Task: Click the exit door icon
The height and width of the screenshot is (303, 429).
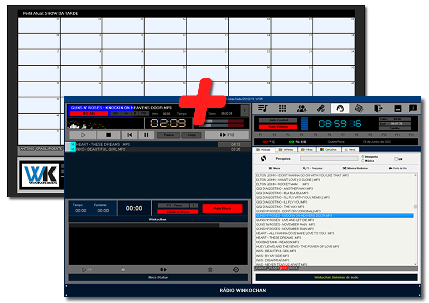Action: 379,109
